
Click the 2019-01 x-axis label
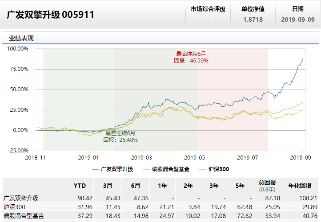click(88, 157)
